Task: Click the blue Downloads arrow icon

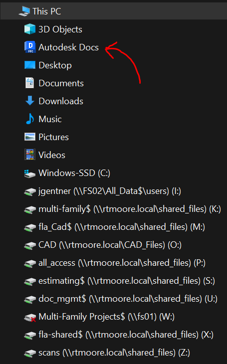Action: click(x=30, y=101)
